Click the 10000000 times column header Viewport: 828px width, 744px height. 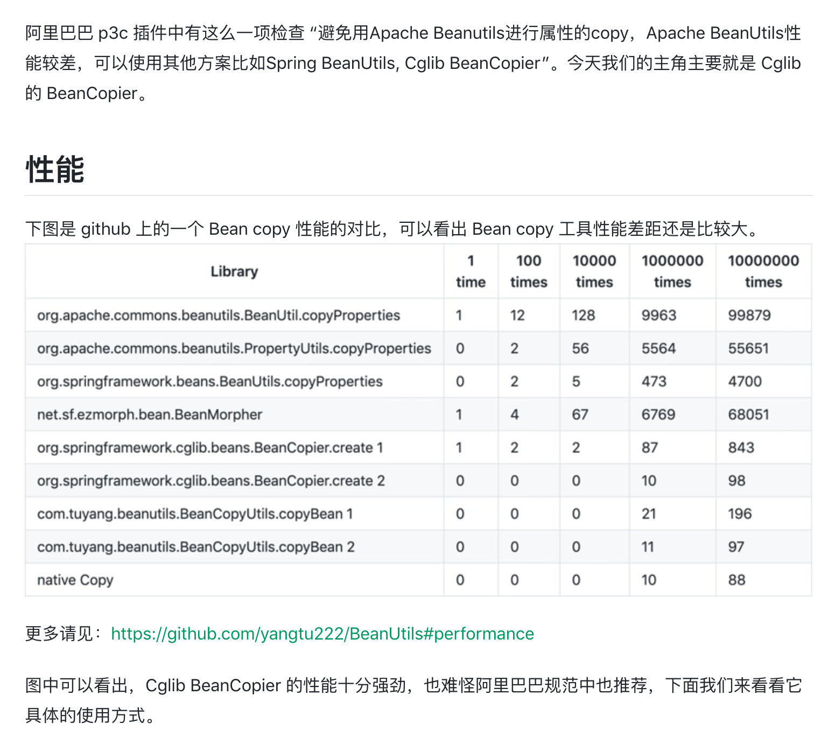point(763,271)
